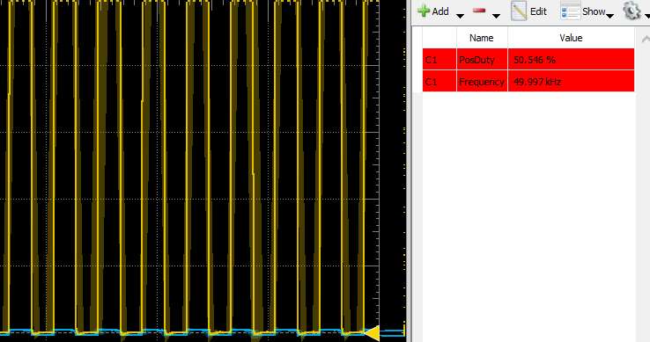Click the Name column header
The image size is (650, 342).
tap(482, 38)
